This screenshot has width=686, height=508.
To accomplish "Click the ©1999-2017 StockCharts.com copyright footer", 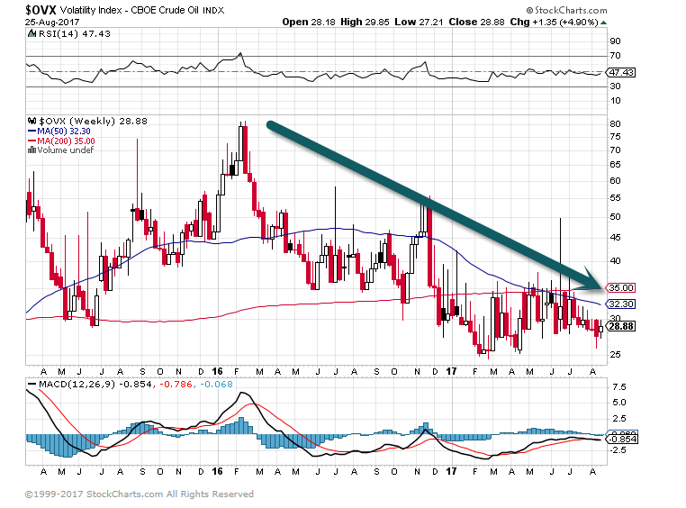I will 140,494.
